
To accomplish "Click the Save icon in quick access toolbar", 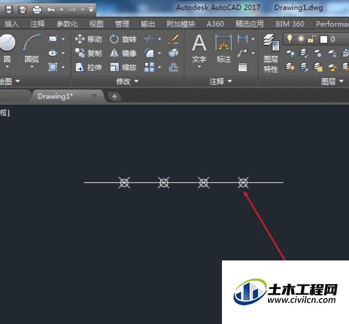I will click(9, 10).
